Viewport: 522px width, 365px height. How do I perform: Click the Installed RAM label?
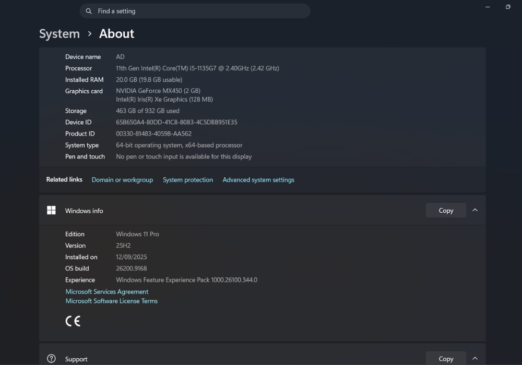click(84, 80)
